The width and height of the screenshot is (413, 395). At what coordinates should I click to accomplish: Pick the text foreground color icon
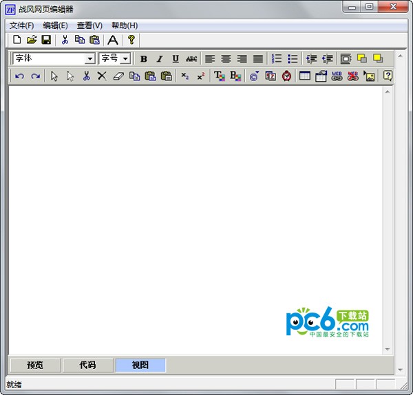point(219,76)
